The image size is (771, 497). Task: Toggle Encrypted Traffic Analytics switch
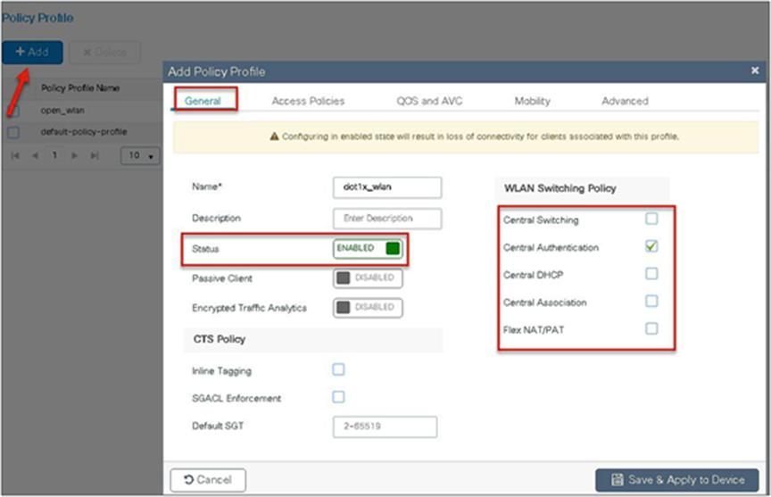click(x=368, y=308)
